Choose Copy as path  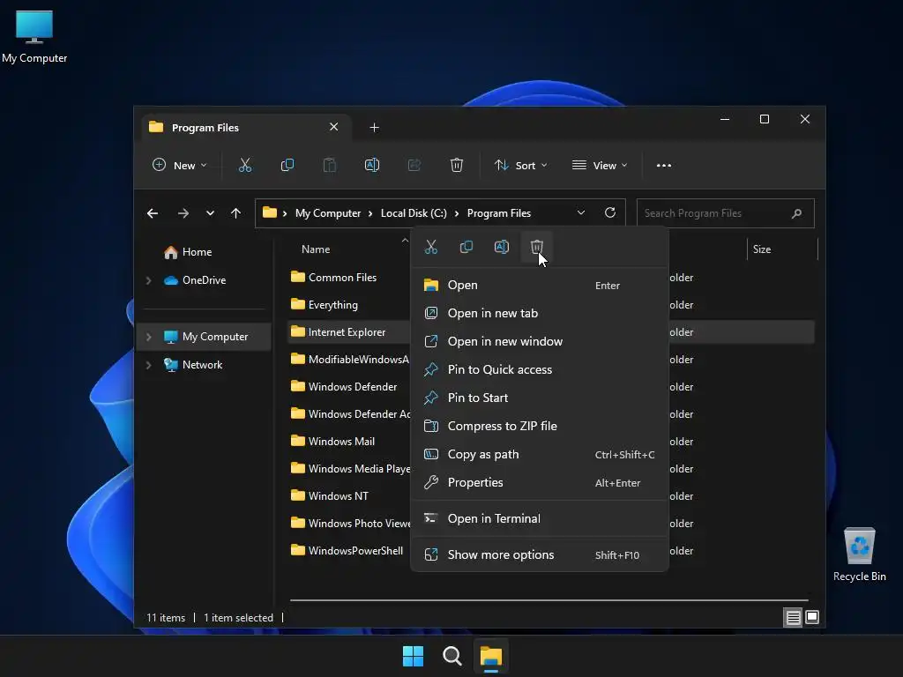pos(539,454)
